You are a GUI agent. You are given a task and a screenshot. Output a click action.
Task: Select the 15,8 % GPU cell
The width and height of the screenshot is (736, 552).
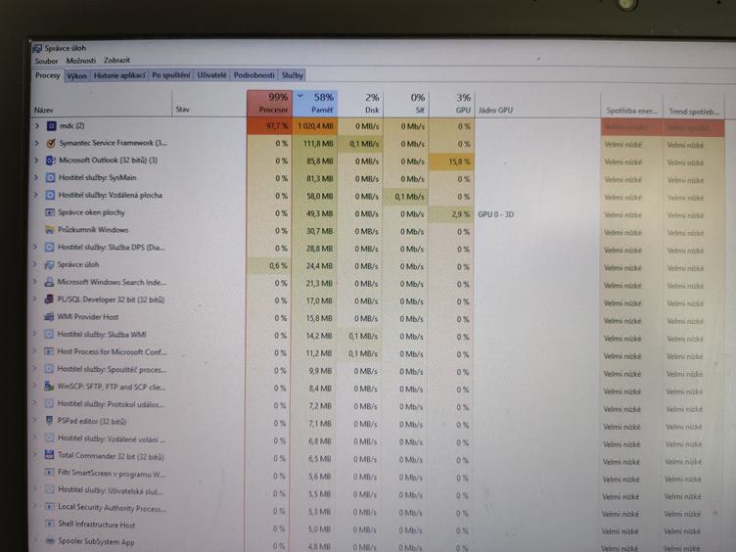451,161
